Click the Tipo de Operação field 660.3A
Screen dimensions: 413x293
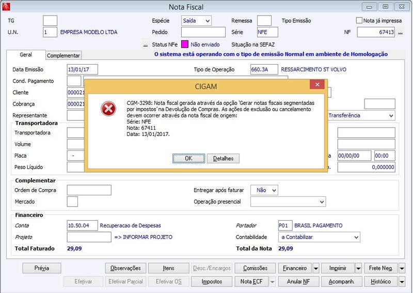[264, 70]
